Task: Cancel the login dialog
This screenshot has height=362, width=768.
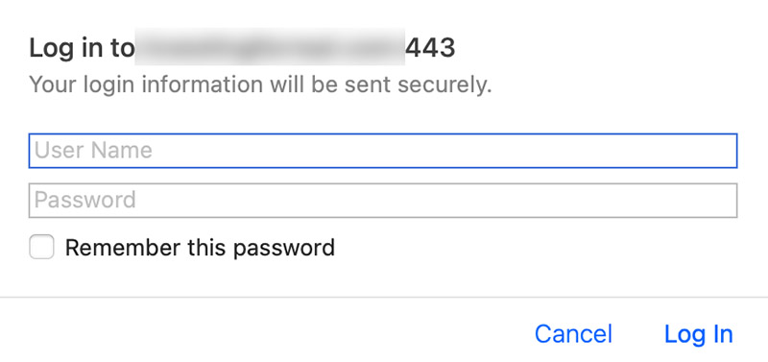Action: point(573,334)
